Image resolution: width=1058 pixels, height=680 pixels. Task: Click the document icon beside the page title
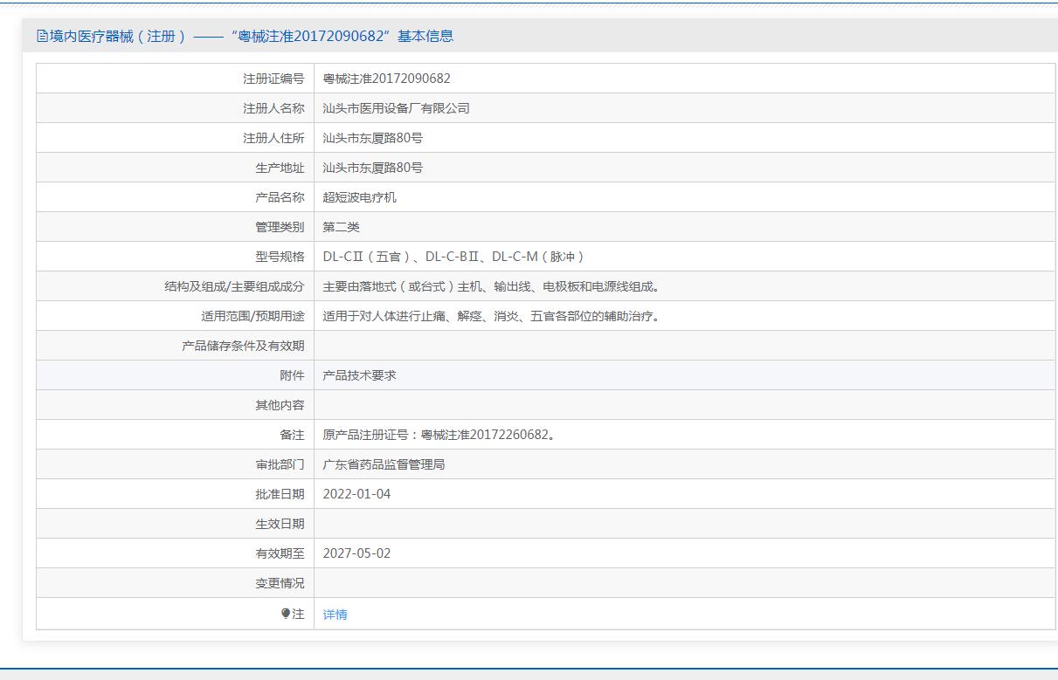point(42,36)
